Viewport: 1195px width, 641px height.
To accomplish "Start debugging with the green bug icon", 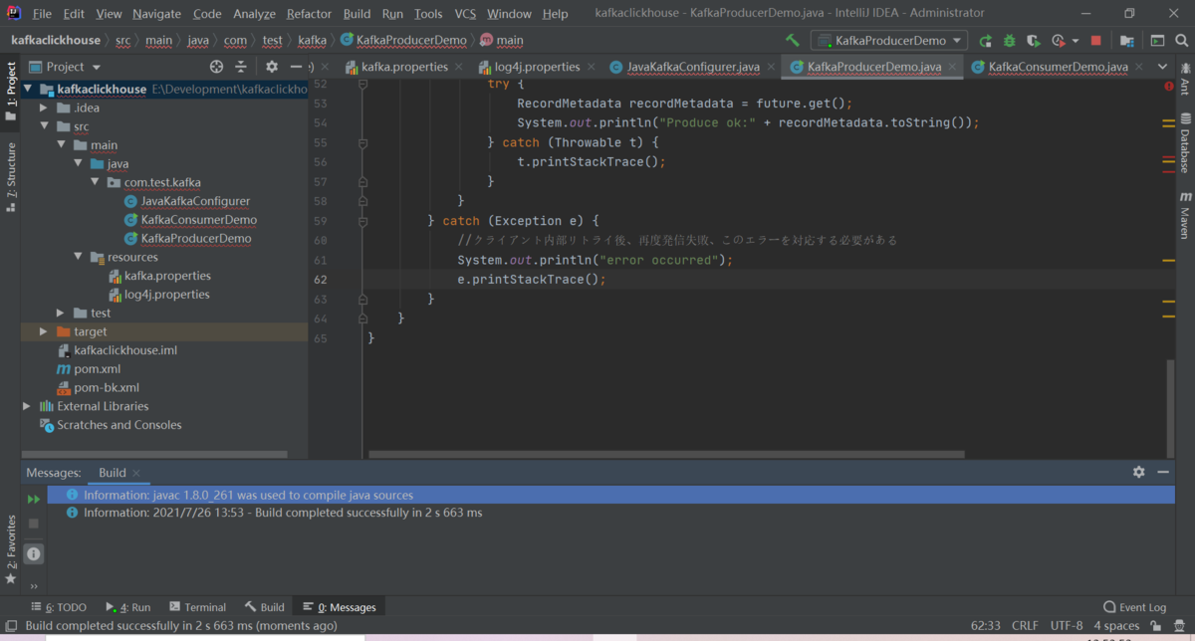I will point(1010,41).
